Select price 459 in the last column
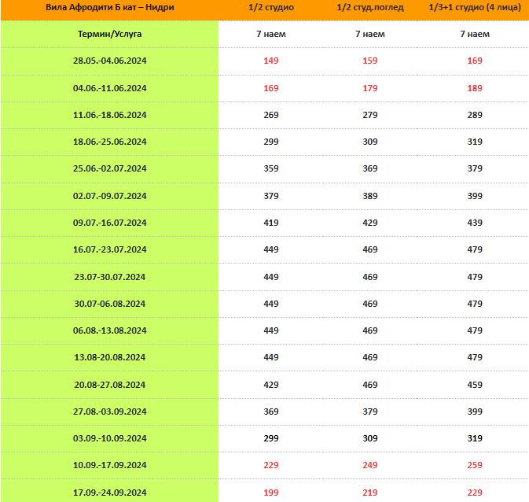529x502 pixels. [474, 385]
